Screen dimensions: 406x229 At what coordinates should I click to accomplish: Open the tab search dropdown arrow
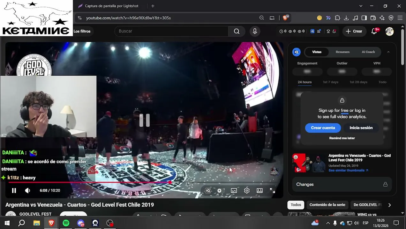tap(361, 6)
